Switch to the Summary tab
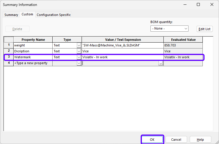The width and height of the screenshot is (219, 144). [11, 15]
